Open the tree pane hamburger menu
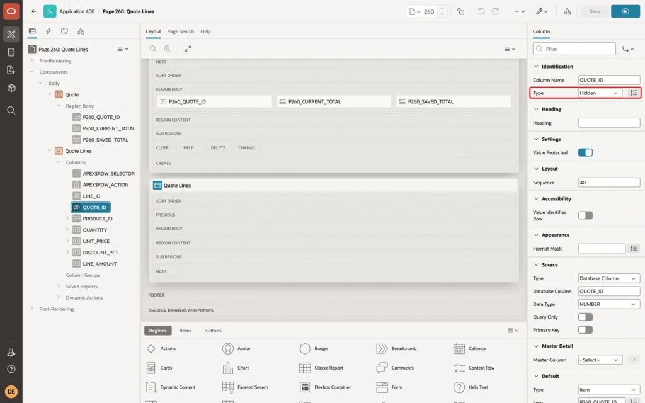 (x=123, y=49)
